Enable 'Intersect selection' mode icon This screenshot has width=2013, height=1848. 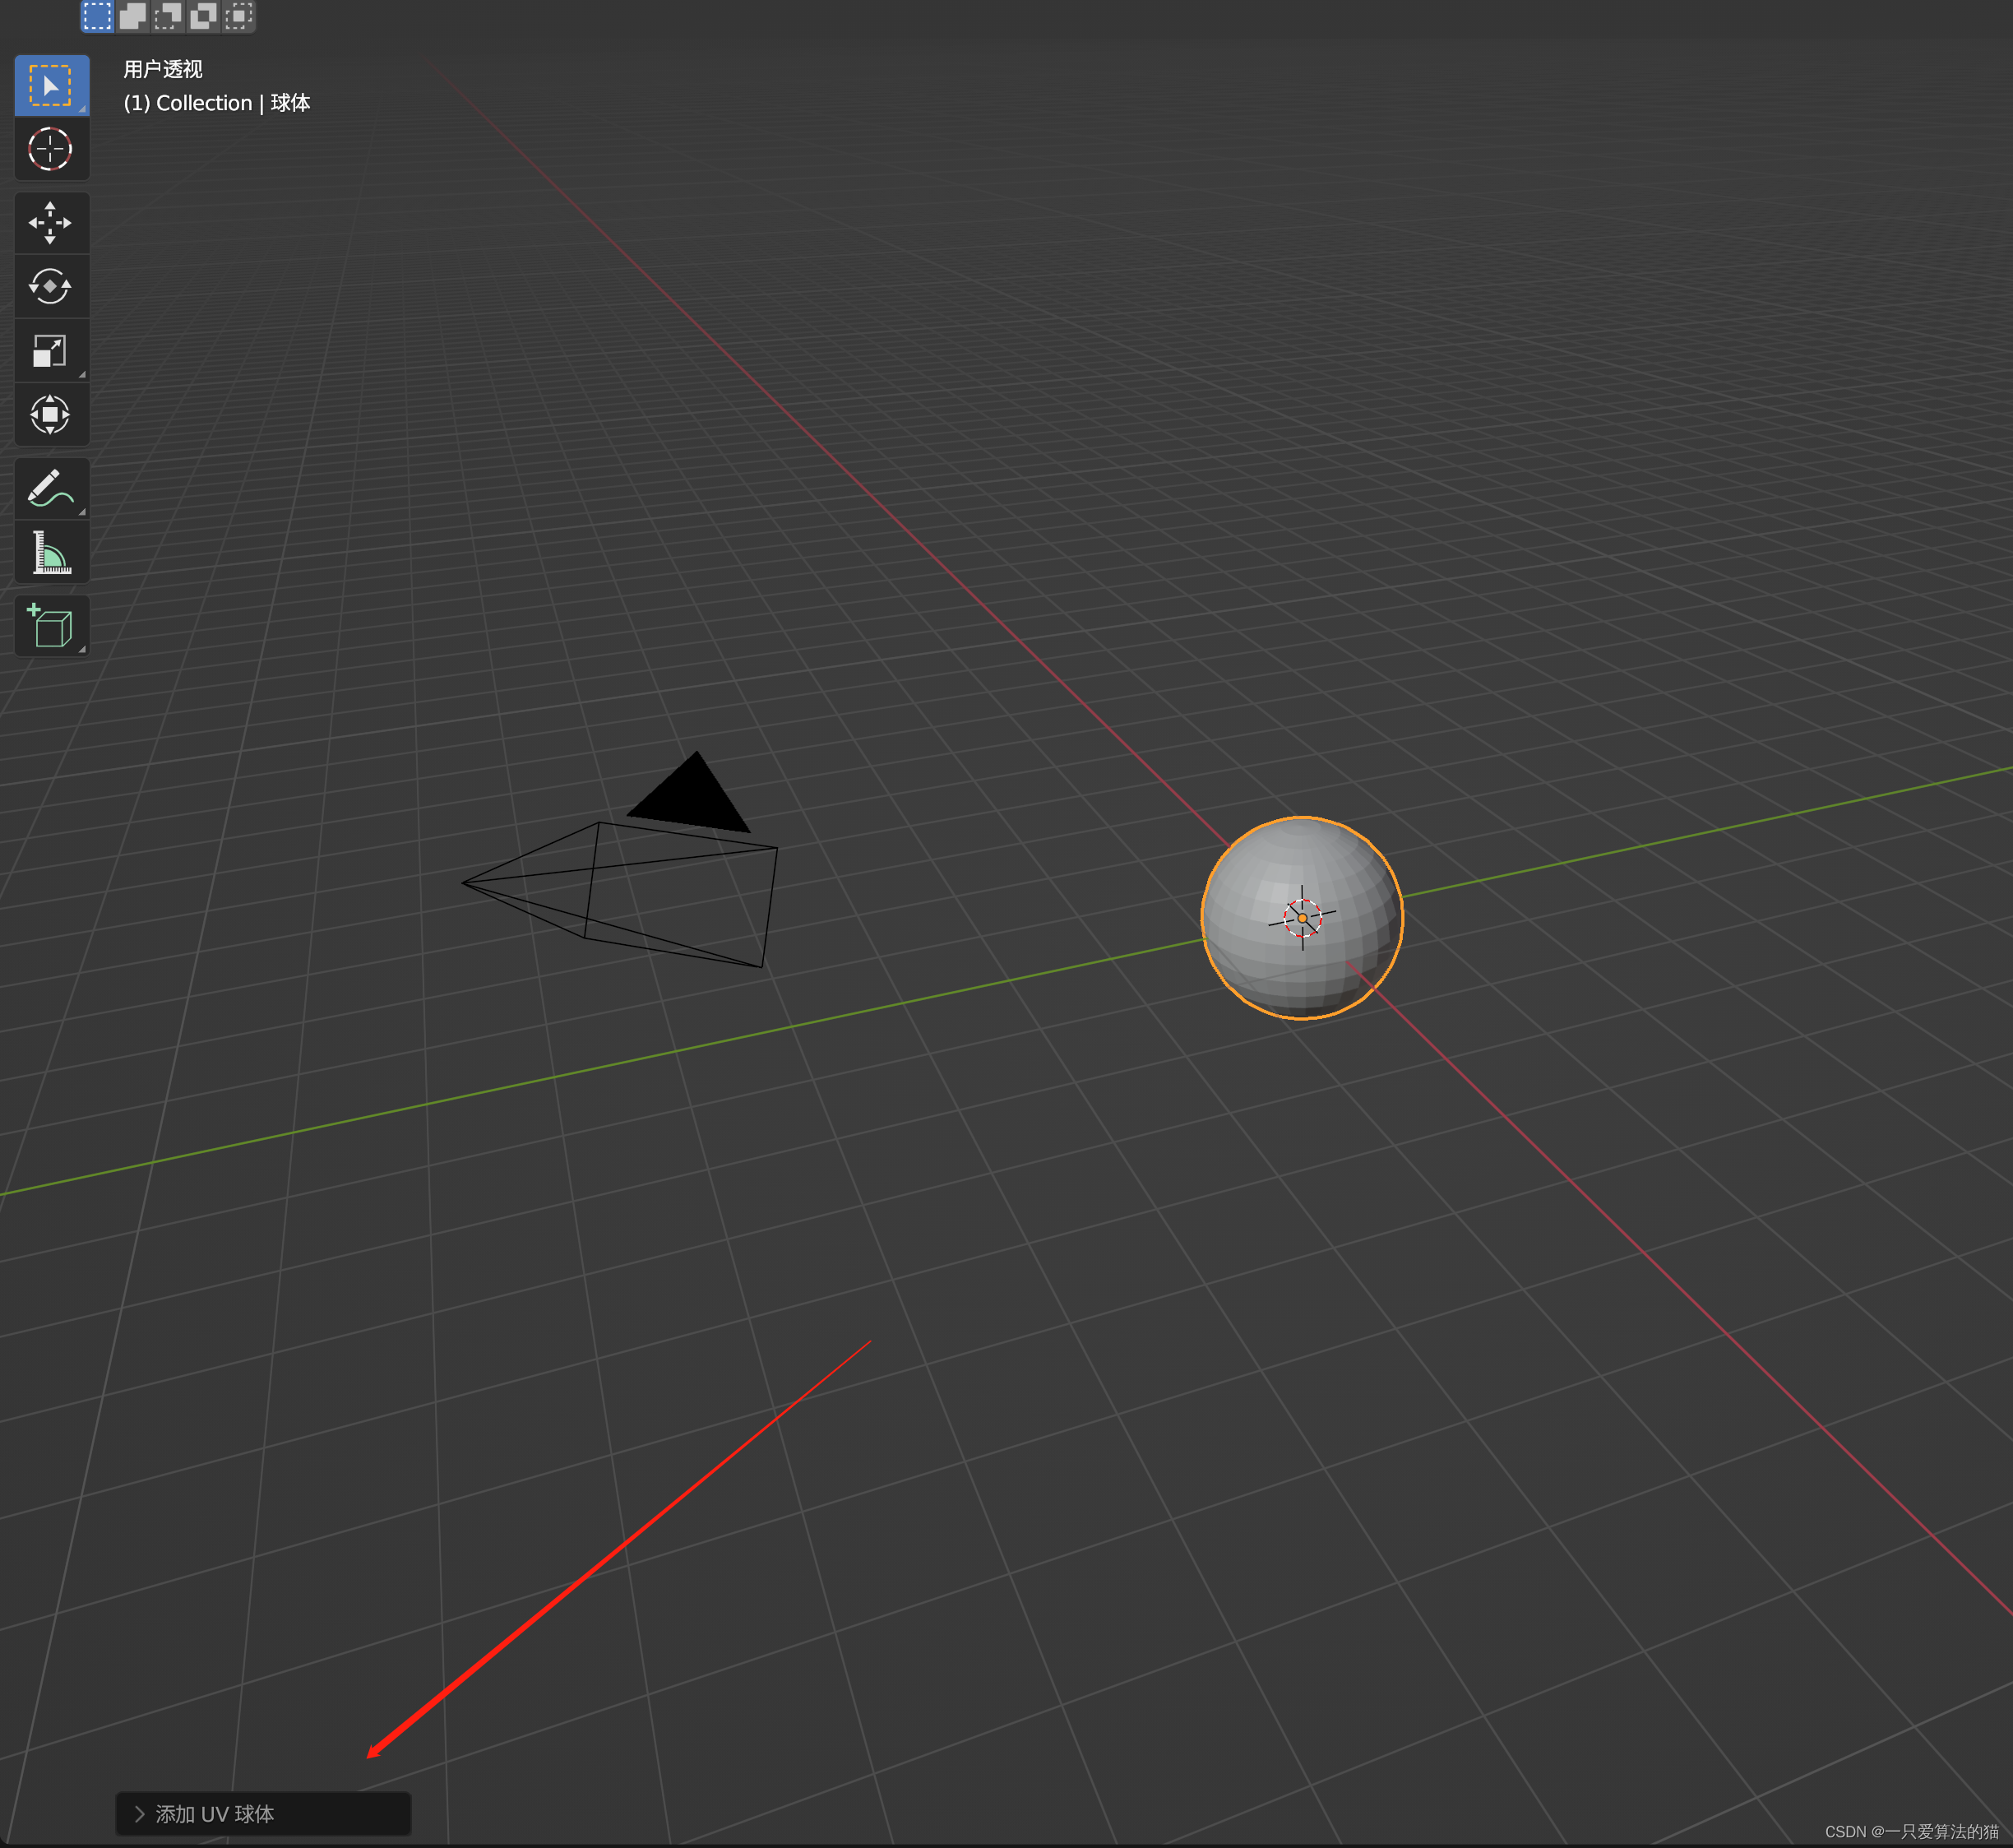point(238,16)
